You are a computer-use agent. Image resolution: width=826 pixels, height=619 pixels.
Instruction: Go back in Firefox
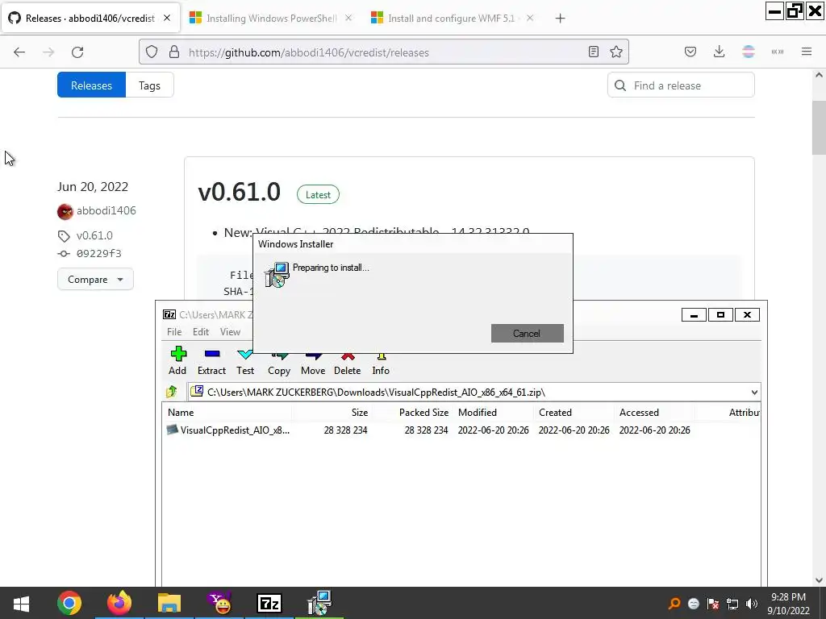[x=19, y=52]
